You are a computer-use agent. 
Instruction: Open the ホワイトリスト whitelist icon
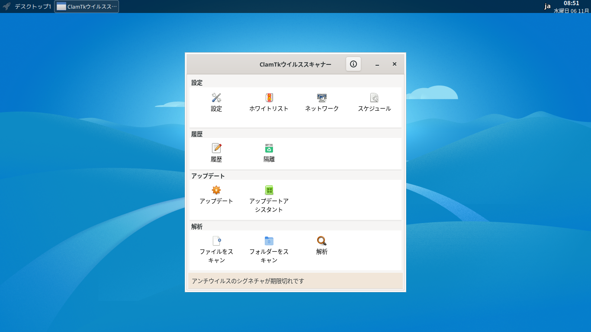[269, 98]
